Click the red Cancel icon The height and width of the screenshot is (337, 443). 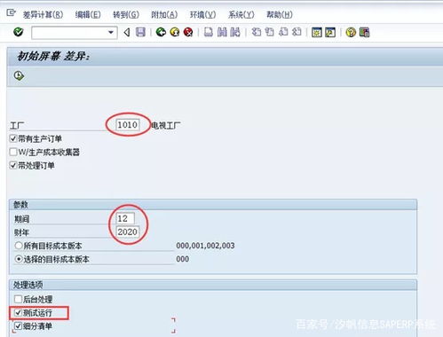click(188, 32)
